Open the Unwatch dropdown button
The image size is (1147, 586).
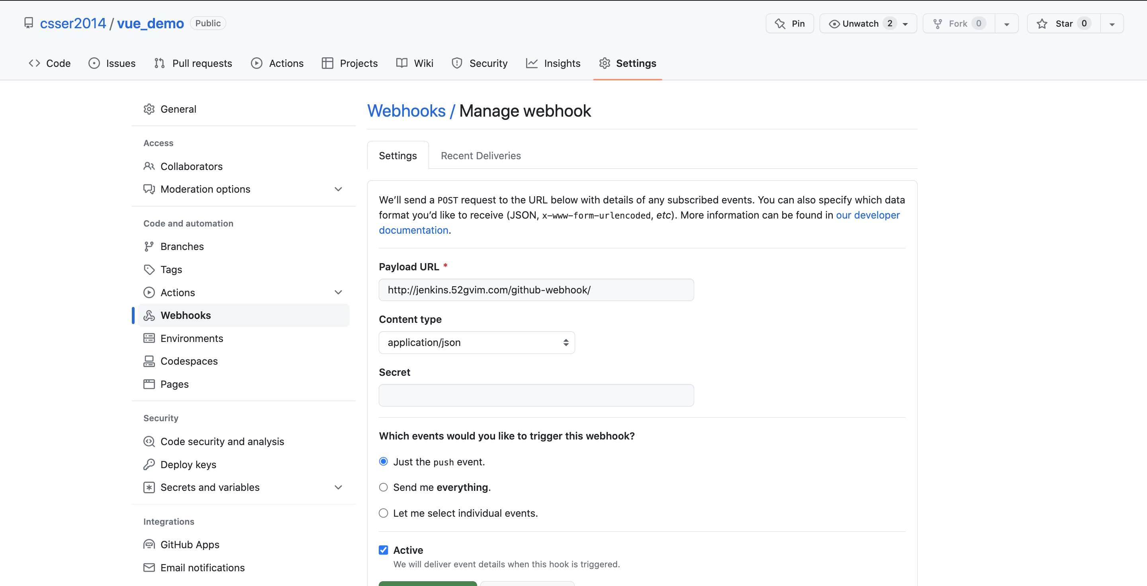coord(868,23)
